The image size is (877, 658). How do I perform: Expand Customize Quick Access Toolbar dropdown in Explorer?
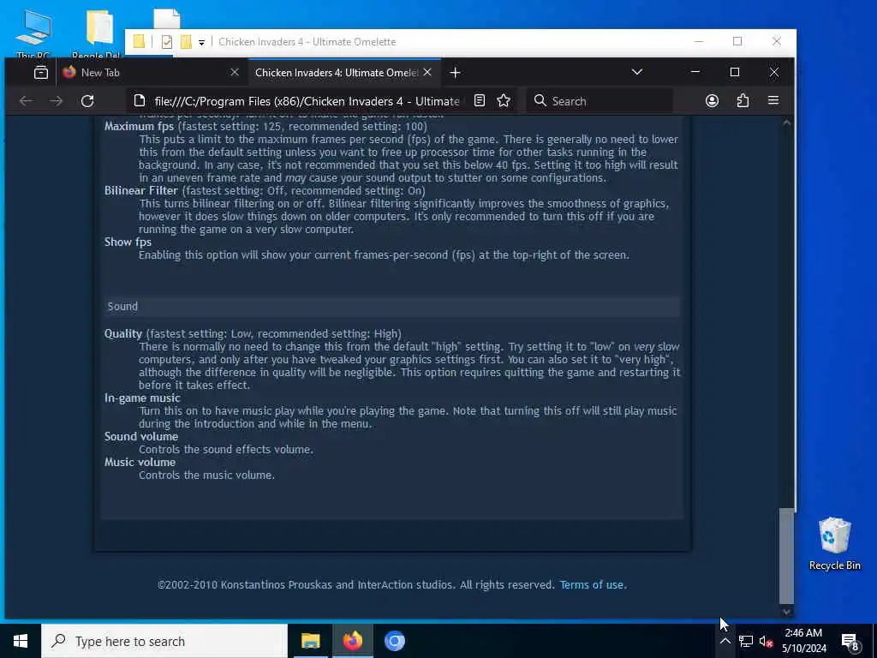[x=201, y=42]
